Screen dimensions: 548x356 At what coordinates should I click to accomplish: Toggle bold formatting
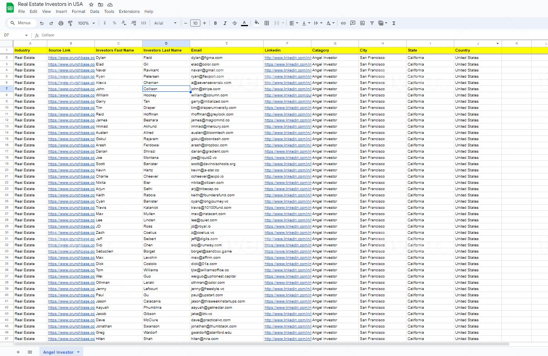pyautogui.click(x=215, y=23)
